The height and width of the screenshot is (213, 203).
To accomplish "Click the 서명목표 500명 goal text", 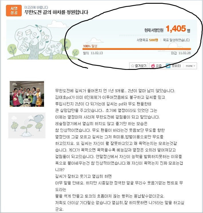I will point(147,40).
